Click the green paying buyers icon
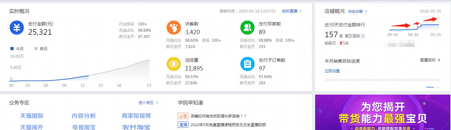Viewport: 451px width, 130px height. click(x=247, y=28)
